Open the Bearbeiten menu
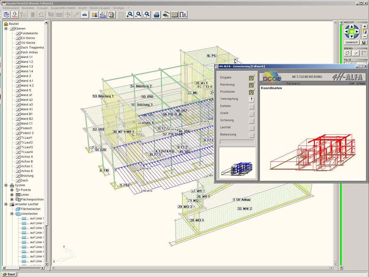369x277 pixels. point(28,8)
